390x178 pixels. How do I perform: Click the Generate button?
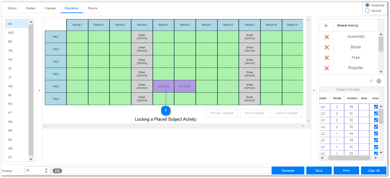pyautogui.click(x=288, y=171)
